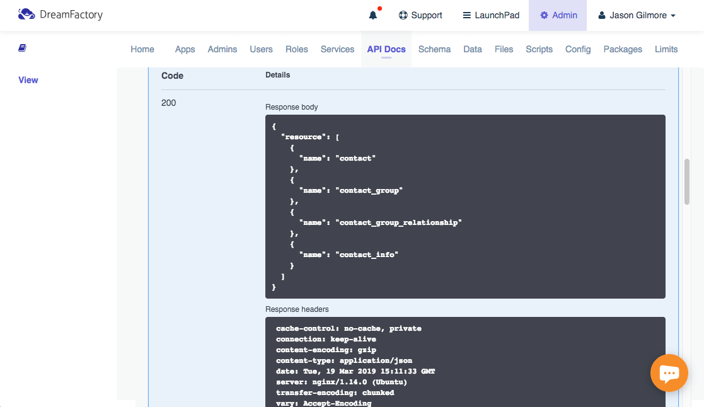Image resolution: width=704 pixels, height=407 pixels.
Task: Open the Files tab
Action: pyautogui.click(x=504, y=49)
